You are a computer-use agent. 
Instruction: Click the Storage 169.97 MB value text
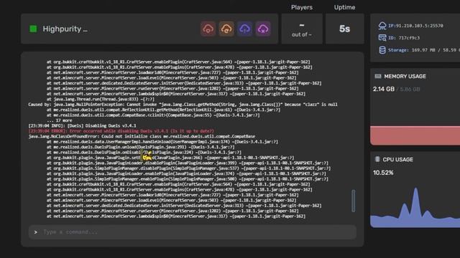[423, 50]
